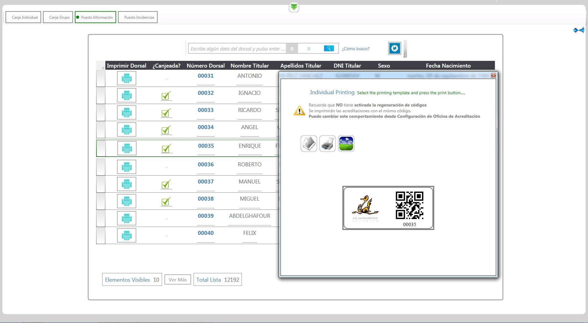Click the Ver Más button
The width and height of the screenshot is (588, 323).
(x=178, y=280)
